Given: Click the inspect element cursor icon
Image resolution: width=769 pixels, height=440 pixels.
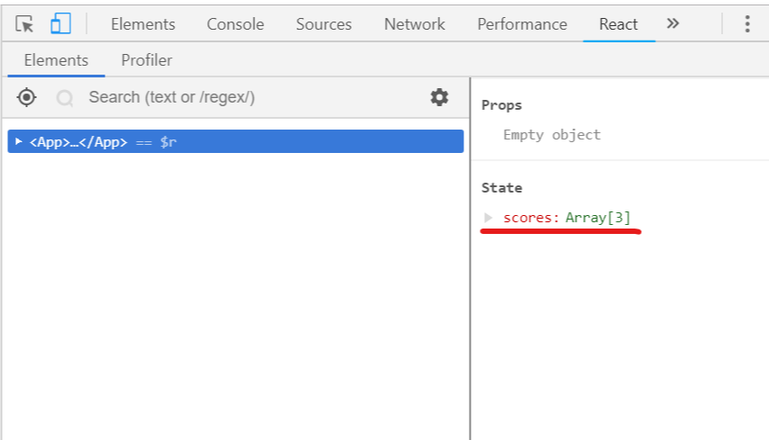Looking at the screenshot, I should pos(24,24).
